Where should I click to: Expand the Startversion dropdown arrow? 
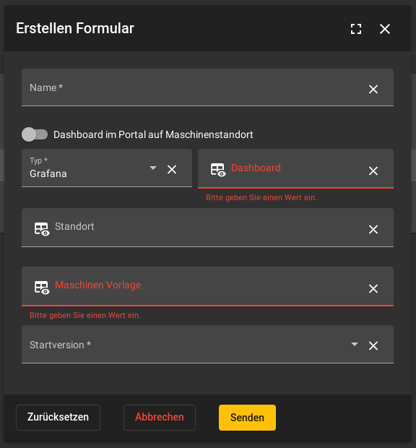(355, 344)
